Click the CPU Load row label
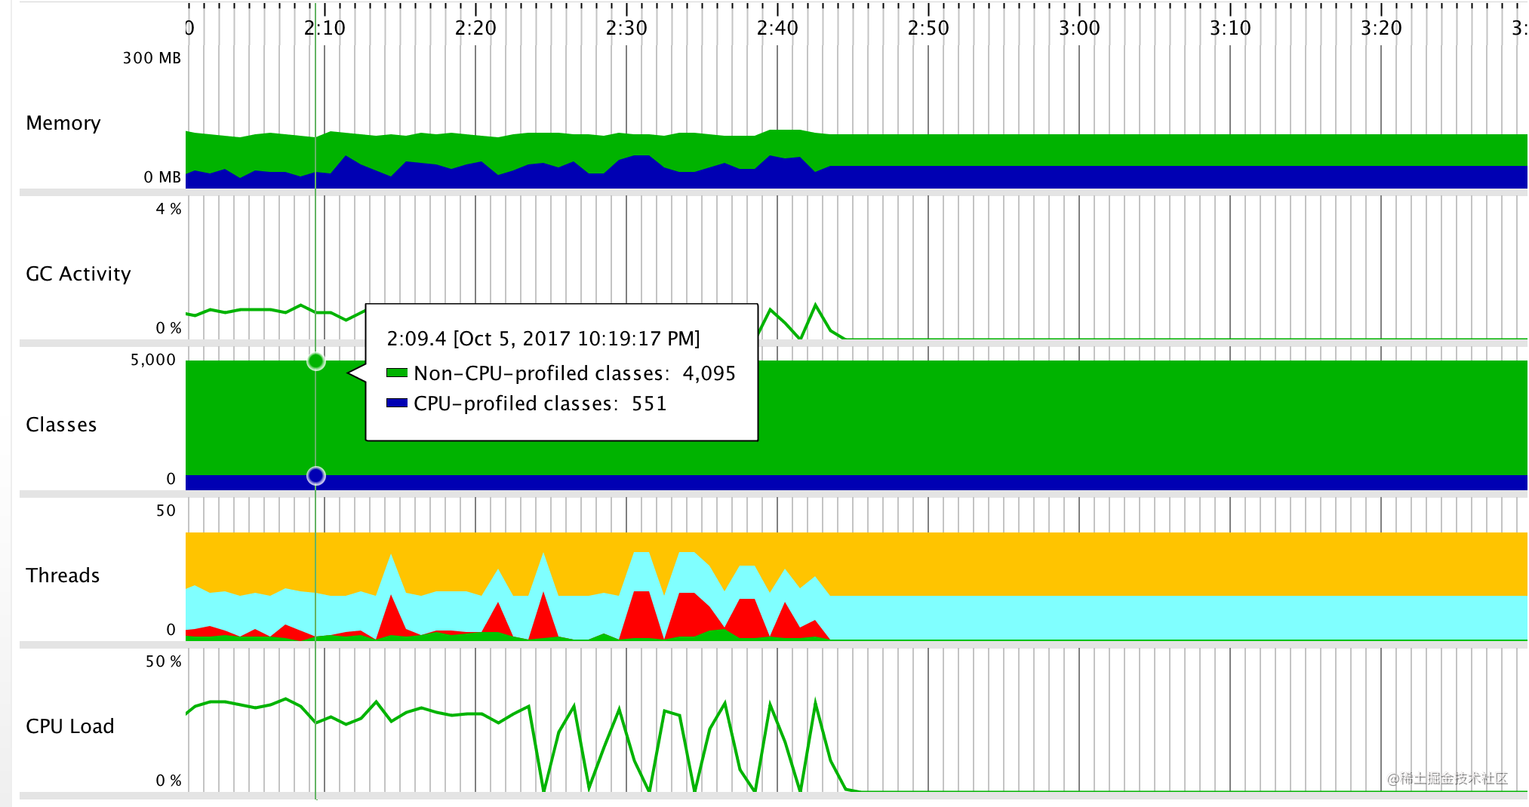This screenshot has width=1529, height=807. coord(70,726)
